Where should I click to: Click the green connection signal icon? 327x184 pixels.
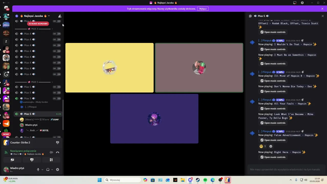6,152
